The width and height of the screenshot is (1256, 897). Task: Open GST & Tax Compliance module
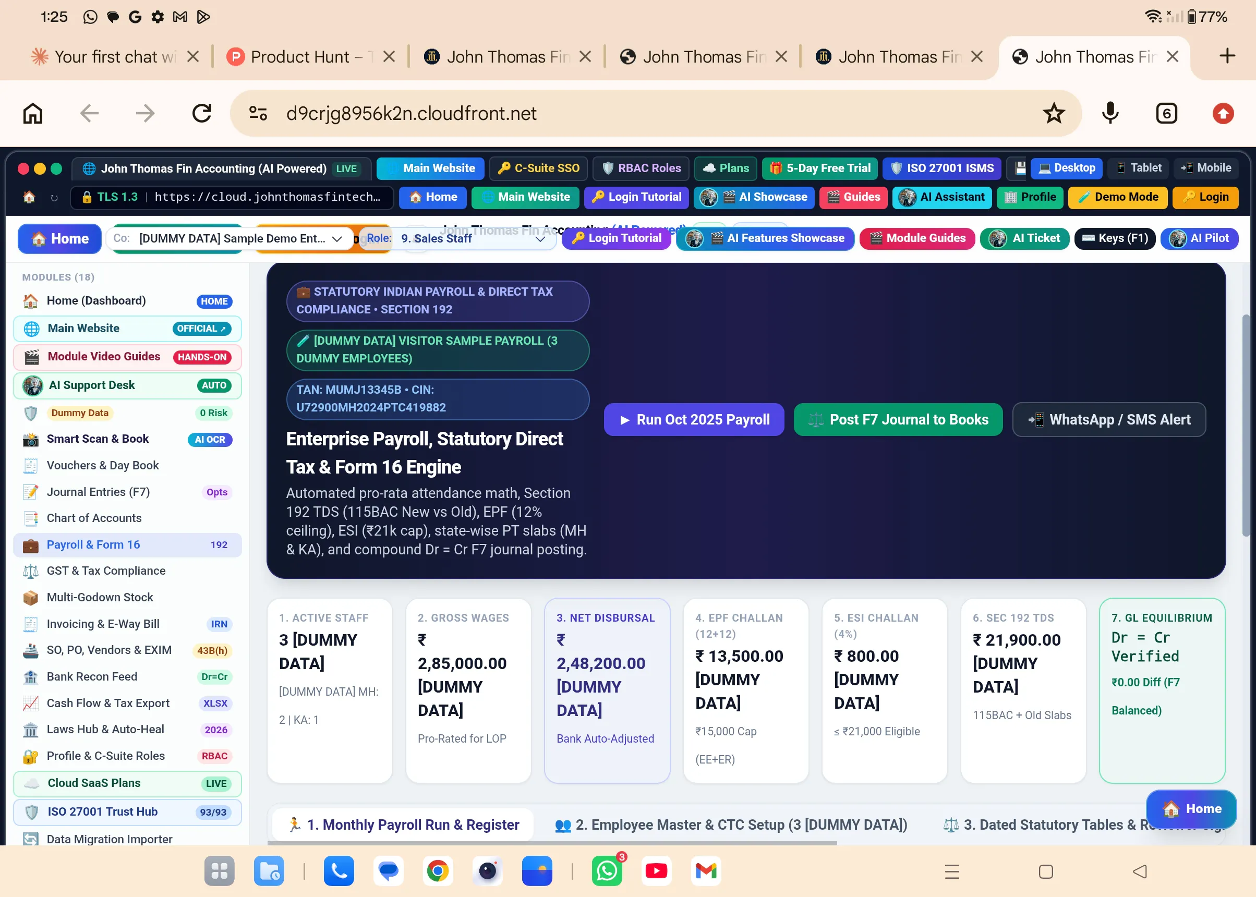(128, 571)
